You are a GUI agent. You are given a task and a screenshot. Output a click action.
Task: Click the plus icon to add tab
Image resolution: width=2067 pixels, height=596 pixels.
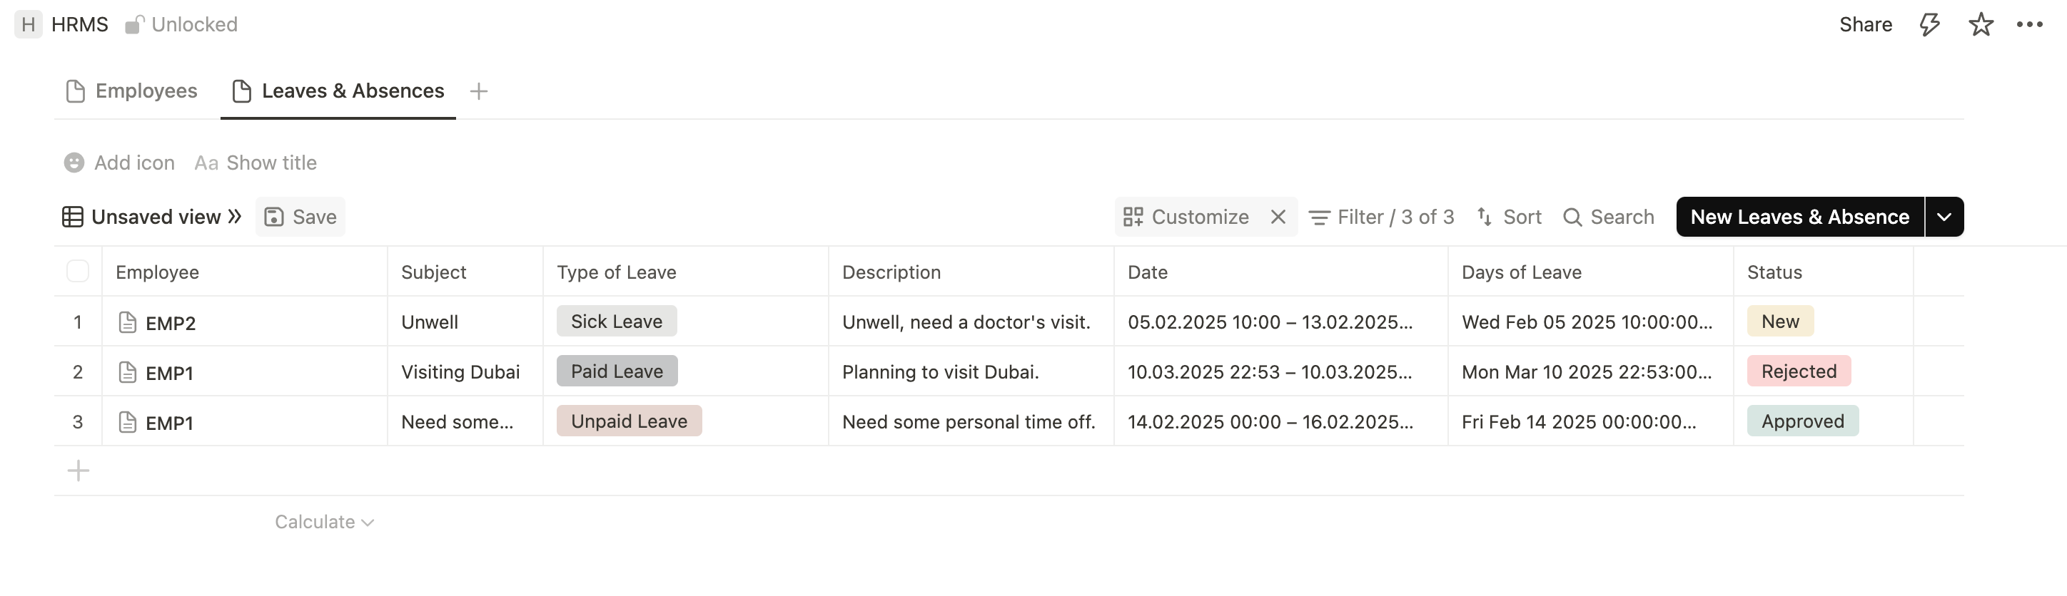click(x=478, y=91)
